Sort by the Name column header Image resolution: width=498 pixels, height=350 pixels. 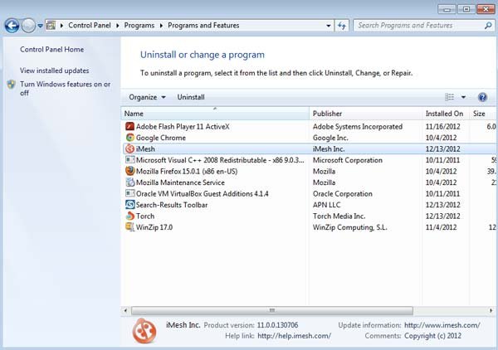(x=215, y=114)
